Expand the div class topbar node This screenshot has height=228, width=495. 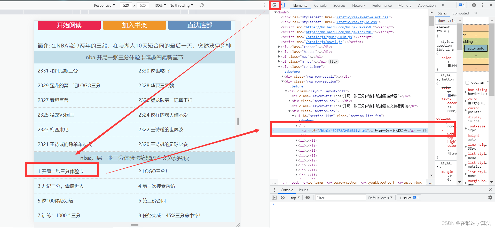pos(279,47)
